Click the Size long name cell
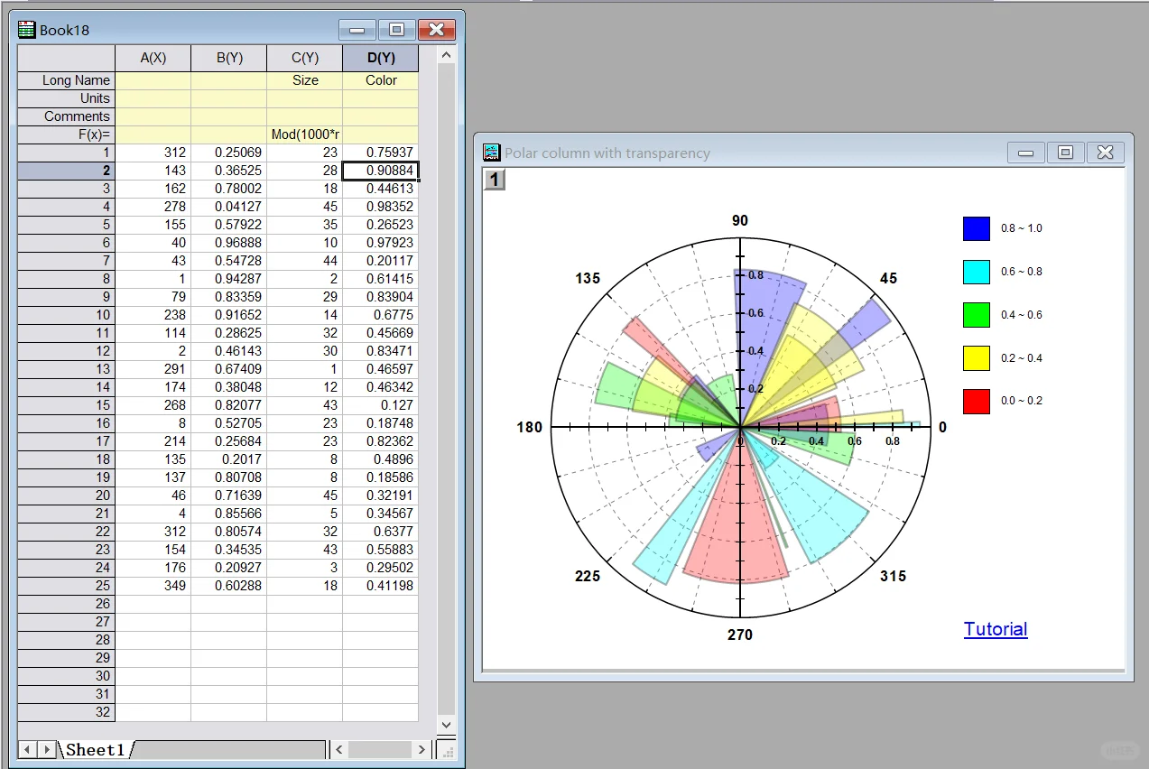The image size is (1149, 769). [x=305, y=80]
